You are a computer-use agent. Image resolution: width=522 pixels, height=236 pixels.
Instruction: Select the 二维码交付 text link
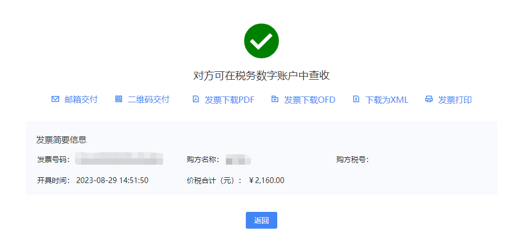tap(148, 99)
